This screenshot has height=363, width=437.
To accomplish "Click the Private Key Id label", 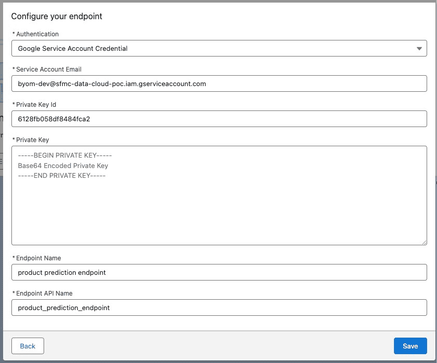I will (x=36, y=105).
